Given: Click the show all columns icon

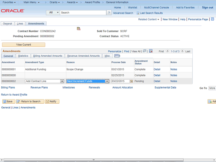Looking at the screenshot, I should tap(117, 56).
